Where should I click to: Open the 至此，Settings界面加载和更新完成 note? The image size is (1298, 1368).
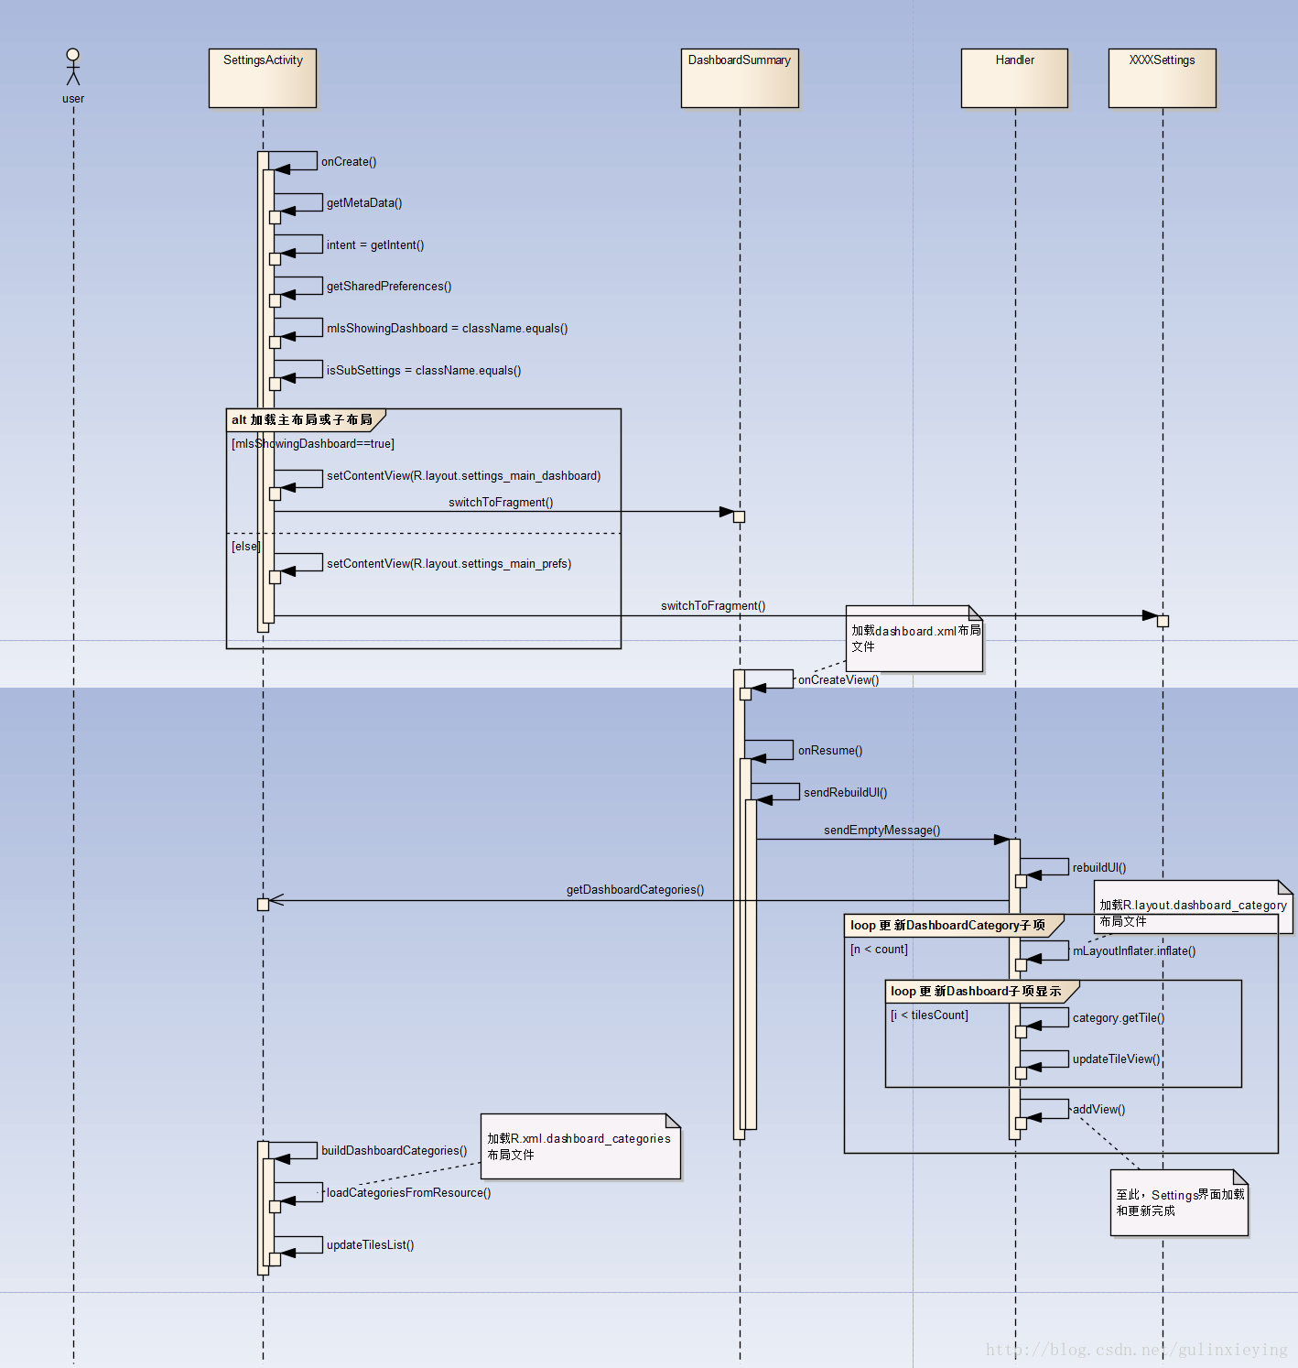pyautogui.click(x=1179, y=1203)
